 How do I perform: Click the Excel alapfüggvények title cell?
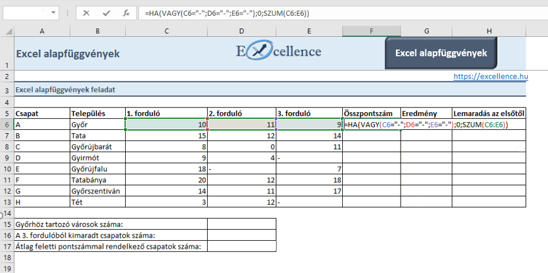(x=68, y=54)
